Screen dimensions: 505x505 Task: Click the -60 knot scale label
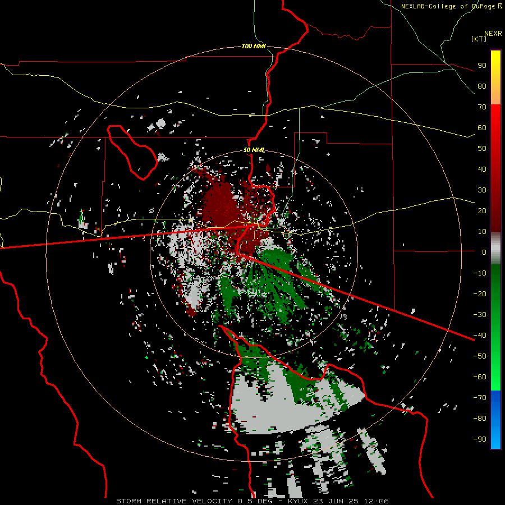(480, 377)
